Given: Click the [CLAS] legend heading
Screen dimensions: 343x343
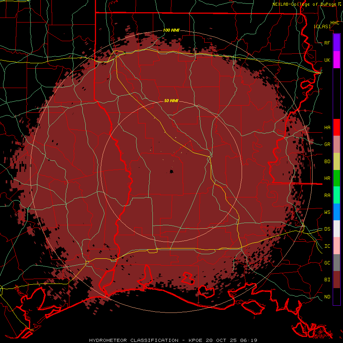Looking at the screenshot, I should tap(322, 26).
